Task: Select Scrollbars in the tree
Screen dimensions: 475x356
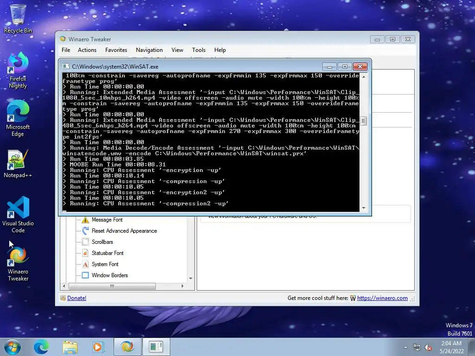Action: 103,242
